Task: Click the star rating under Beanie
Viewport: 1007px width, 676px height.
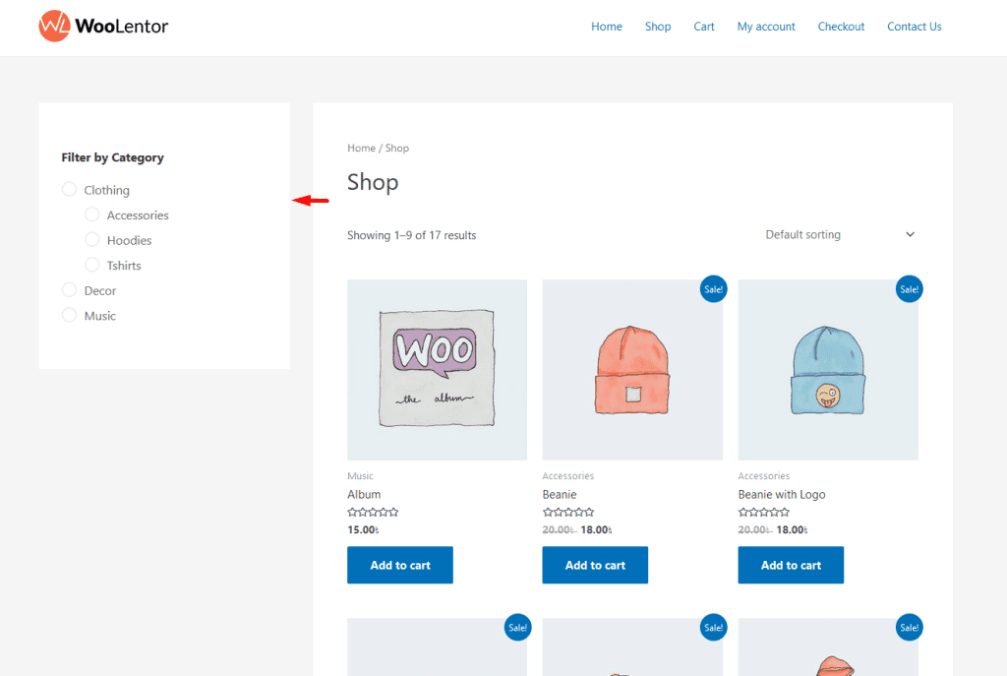Action: pyautogui.click(x=568, y=513)
